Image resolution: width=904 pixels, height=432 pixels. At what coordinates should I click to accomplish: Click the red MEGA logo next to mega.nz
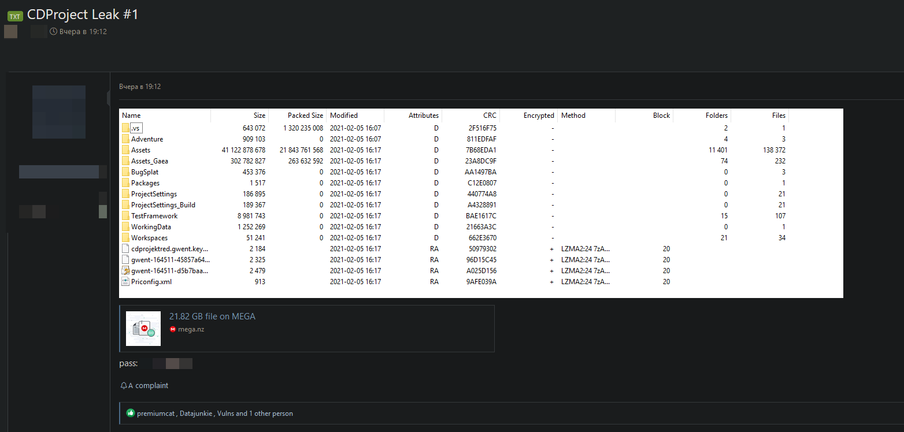point(173,329)
